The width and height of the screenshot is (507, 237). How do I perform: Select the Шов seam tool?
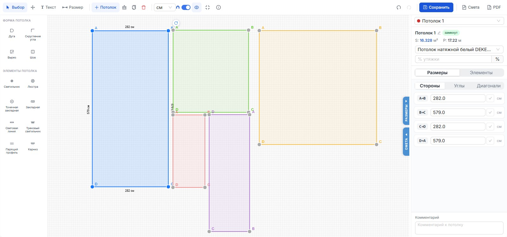33,54
